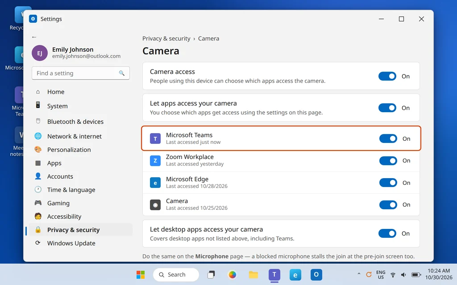This screenshot has height=285, width=457.
Task: Click the Microsoft Teams app icon in list
Action: pyautogui.click(x=155, y=139)
